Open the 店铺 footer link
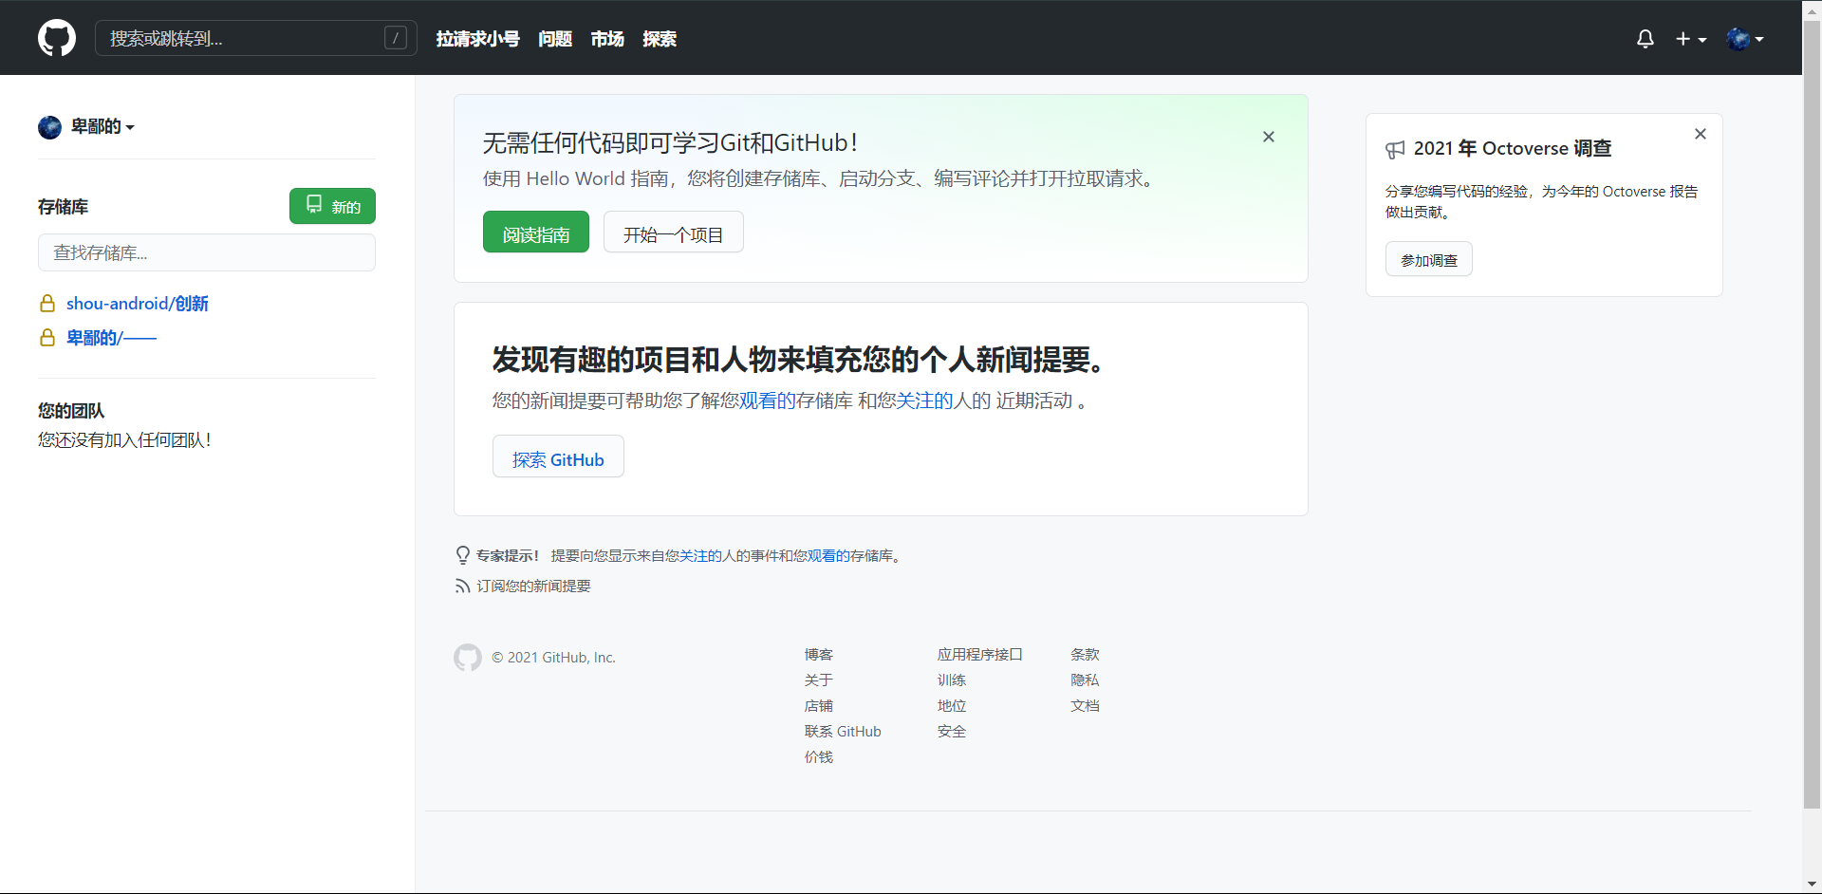Viewport: 1822px width, 894px height. pos(819,706)
